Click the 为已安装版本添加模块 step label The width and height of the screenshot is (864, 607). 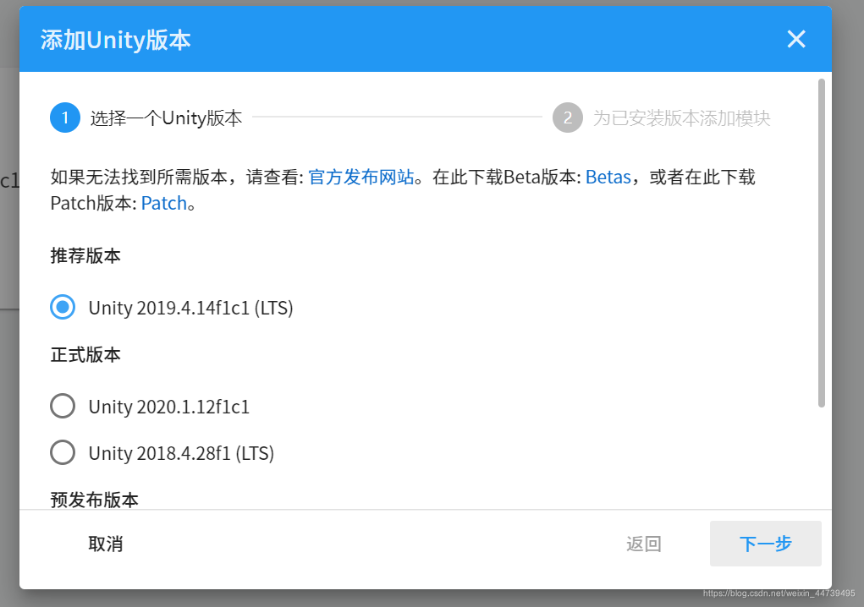[x=681, y=118]
